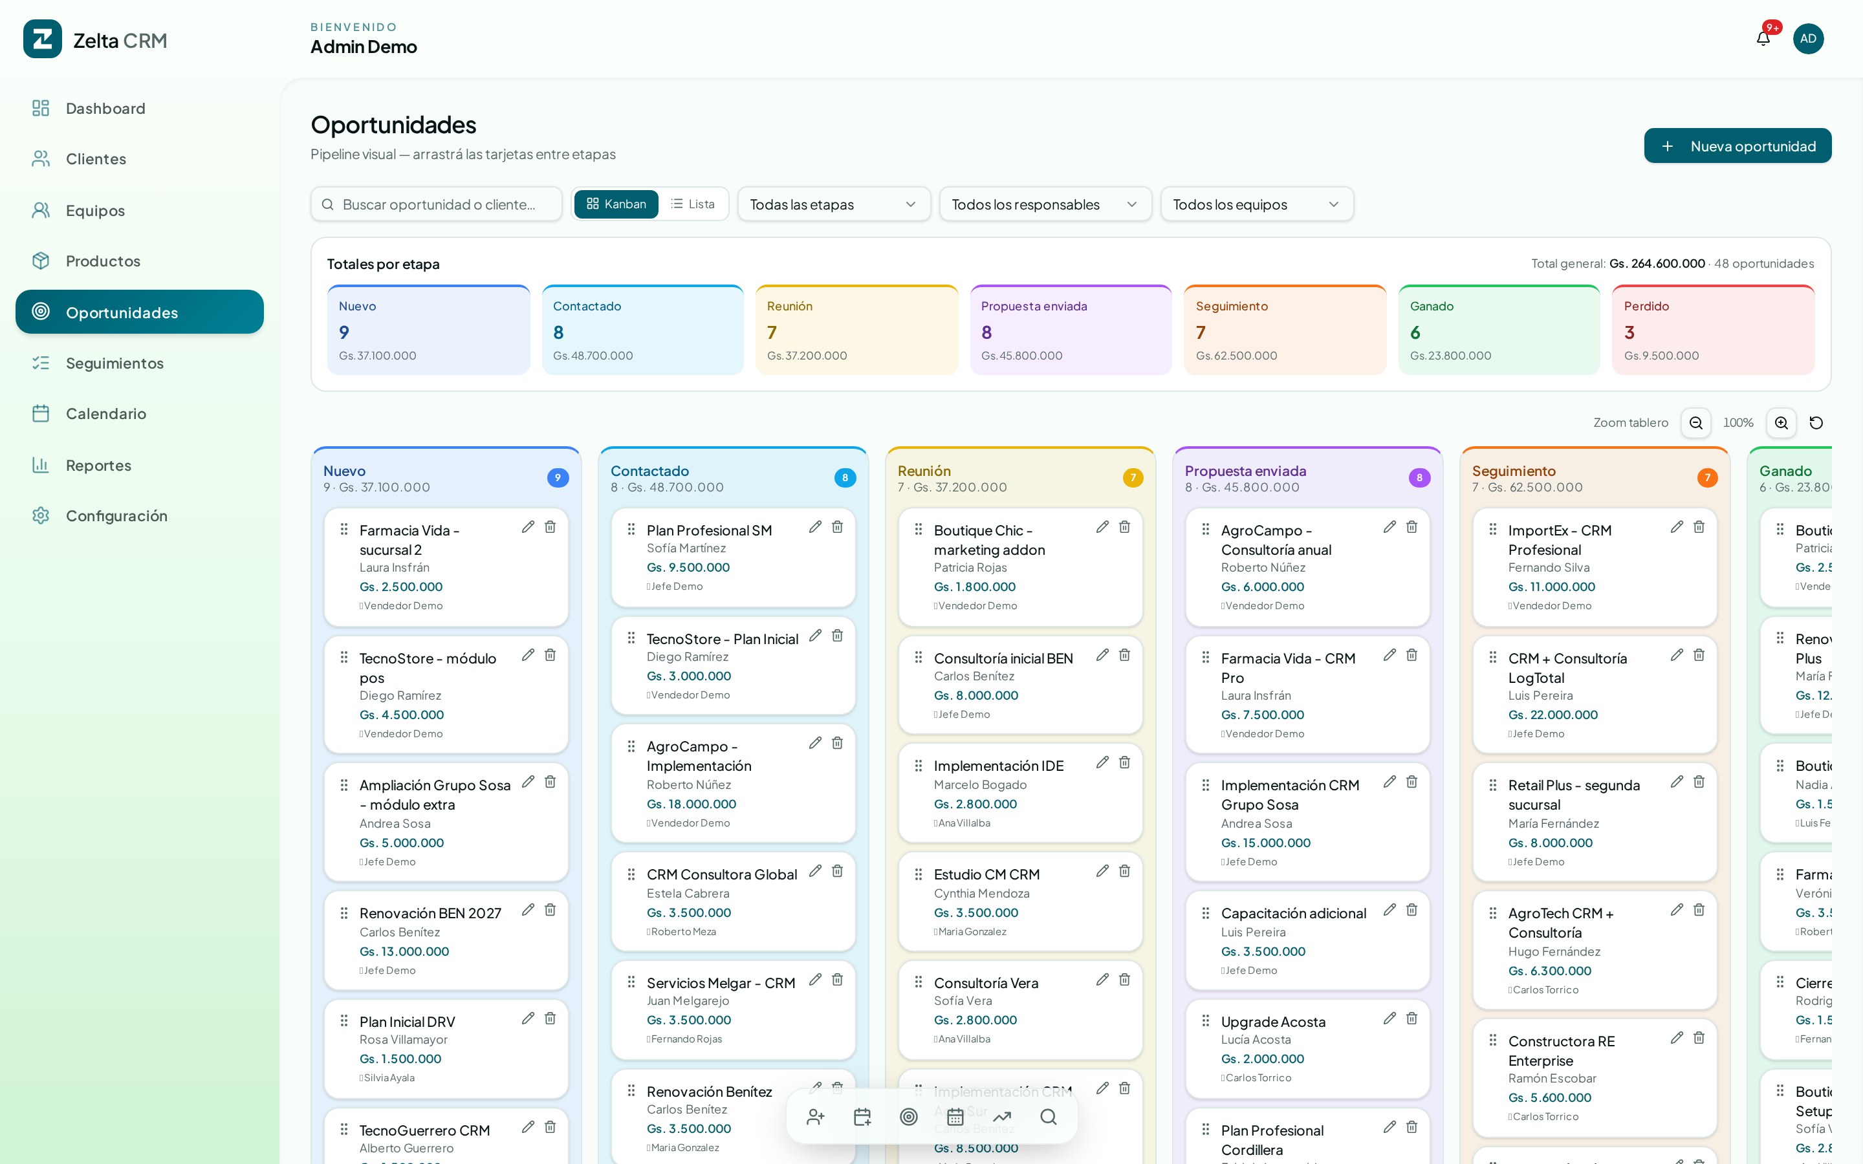
Task: Switch to Lista view
Action: (x=693, y=204)
